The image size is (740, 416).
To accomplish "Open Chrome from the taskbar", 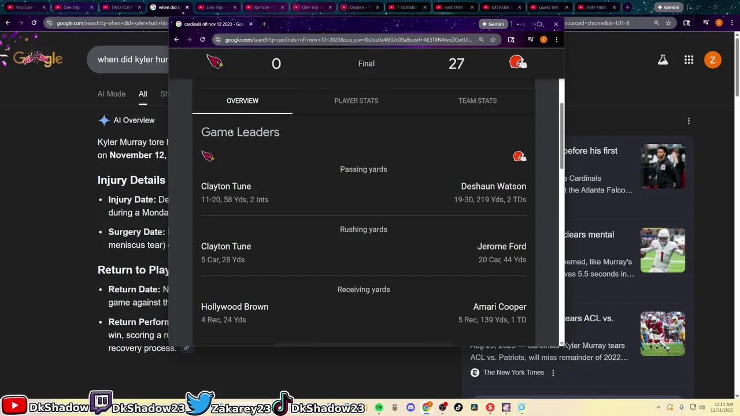I will click(x=427, y=407).
